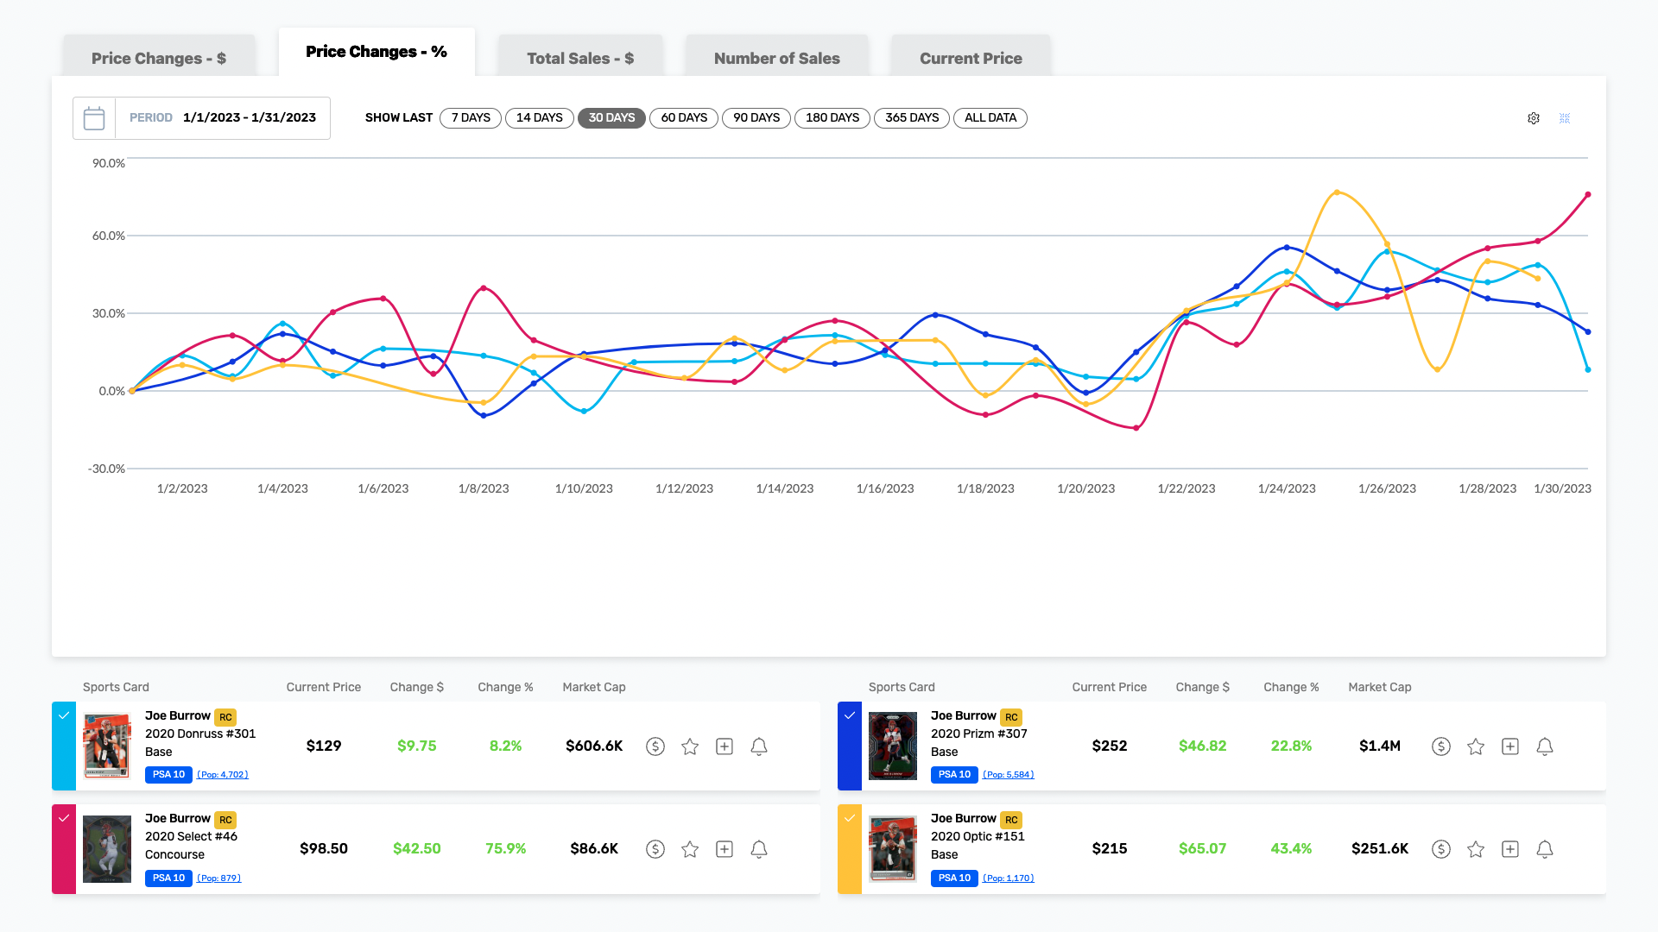
Task: Click the period date range 1/1/2023 - 1/31/2023
Action: click(x=250, y=118)
